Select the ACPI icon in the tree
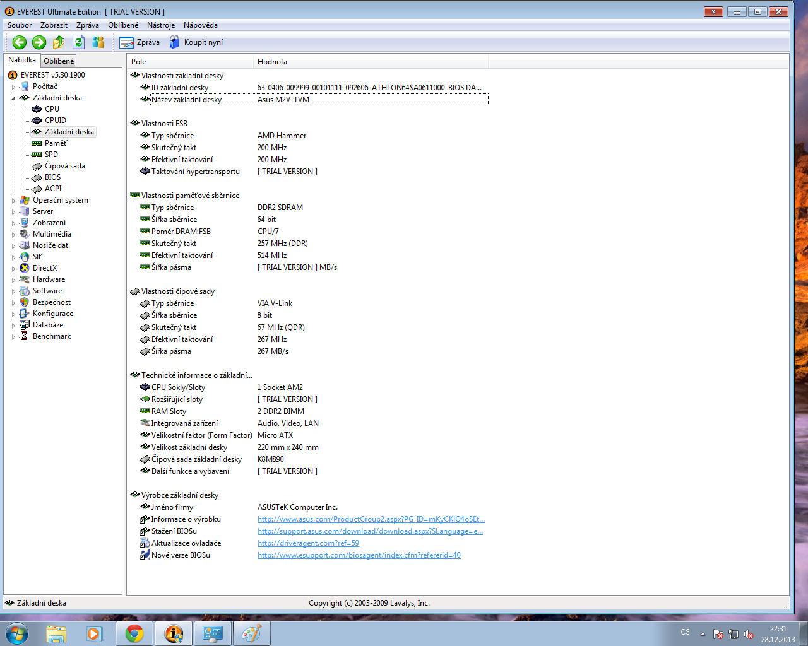Viewport: 808px width, 646px height. click(37, 189)
